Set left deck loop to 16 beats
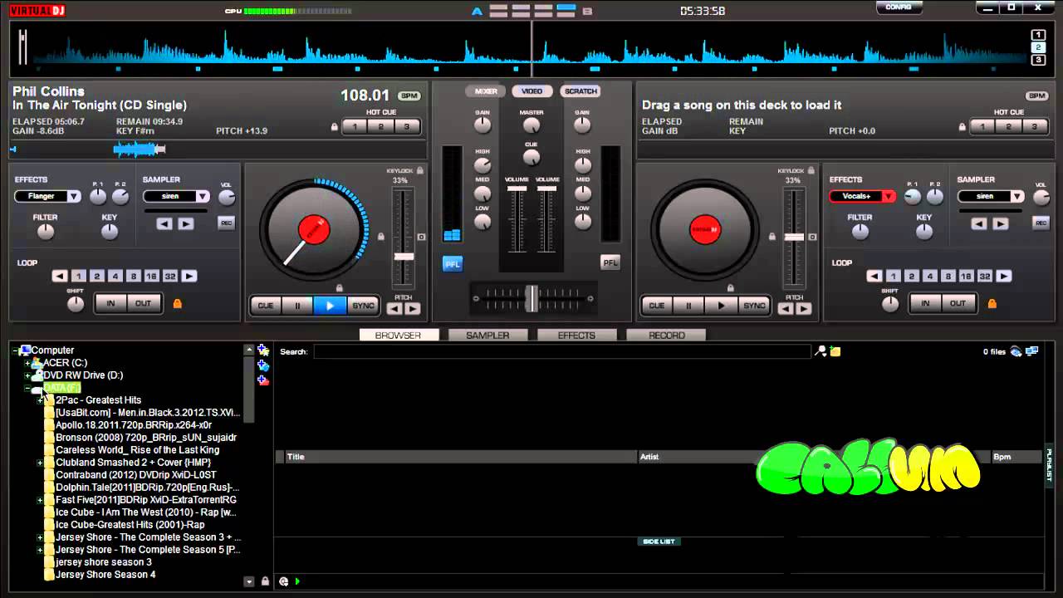This screenshot has height=598, width=1063. pos(151,277)
